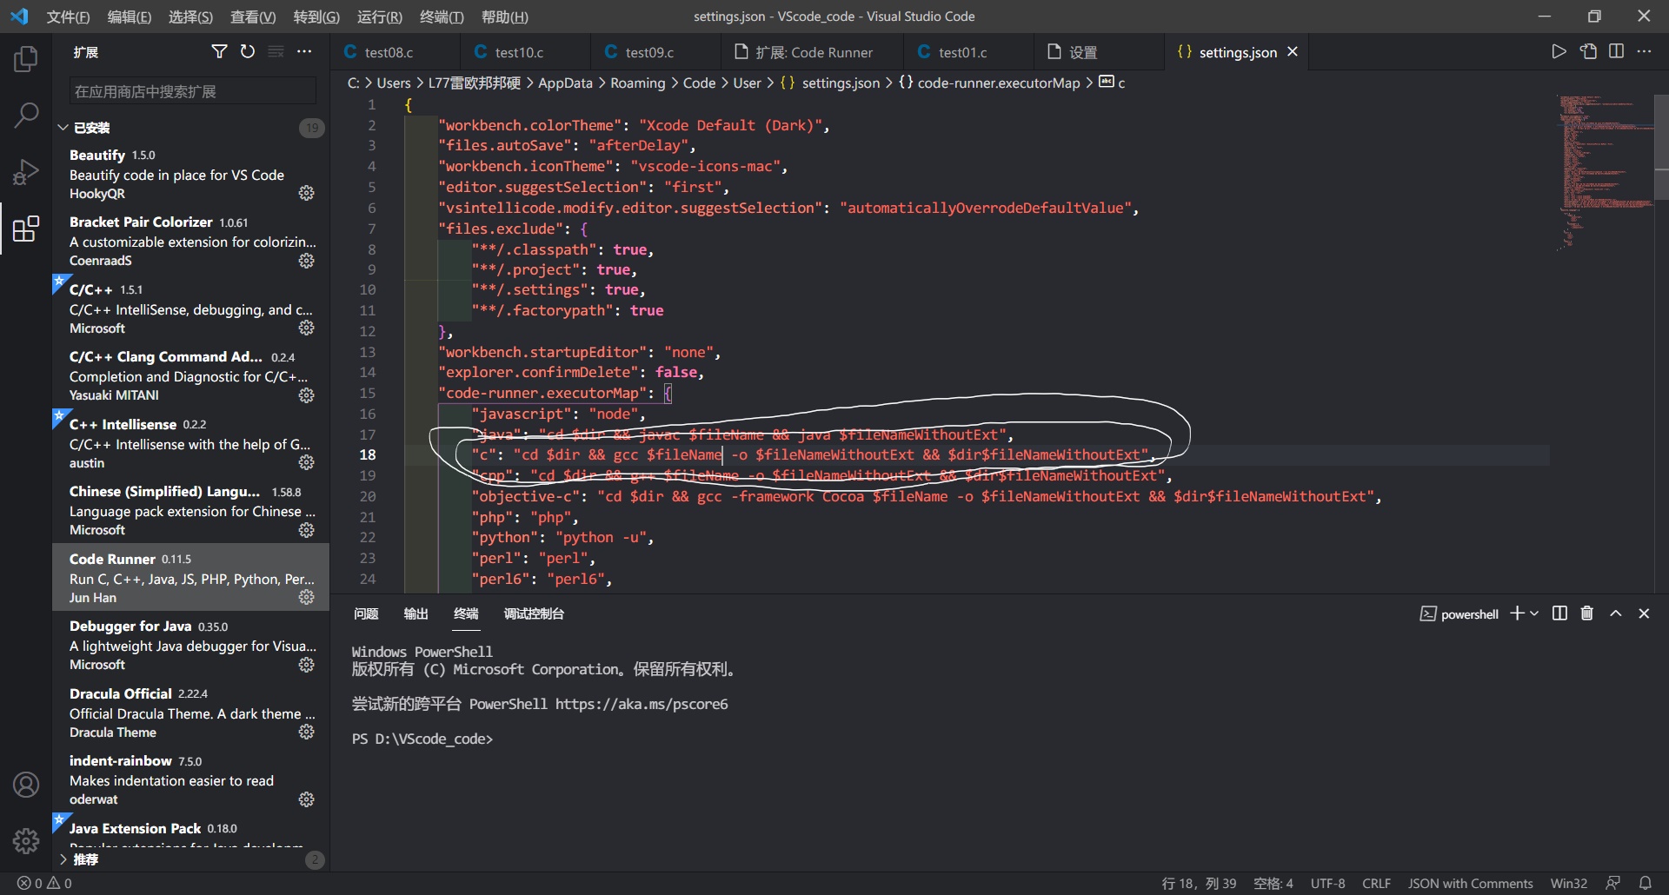This screenshot has width=1669, height=895.
Task: Filter extensions with the funnel icon
Action: 219,52
